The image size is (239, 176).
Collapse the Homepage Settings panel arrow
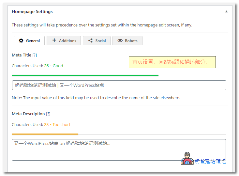pyautogui.click(x=226, y=12)
